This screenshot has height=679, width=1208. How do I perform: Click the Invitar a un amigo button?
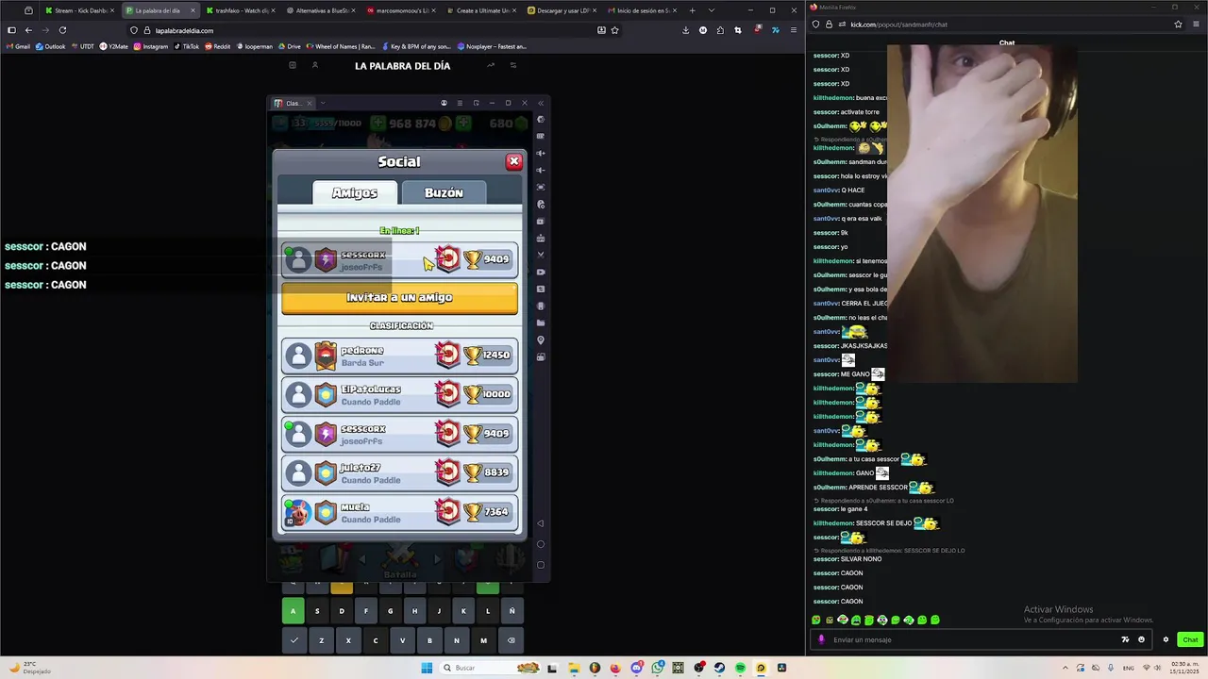pos(399,297)
